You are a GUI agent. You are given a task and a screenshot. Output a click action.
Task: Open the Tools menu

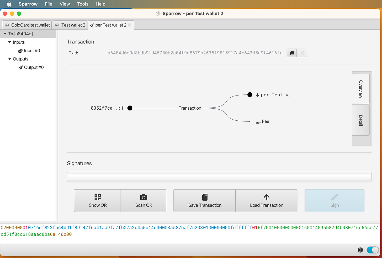tap(83, 4)
